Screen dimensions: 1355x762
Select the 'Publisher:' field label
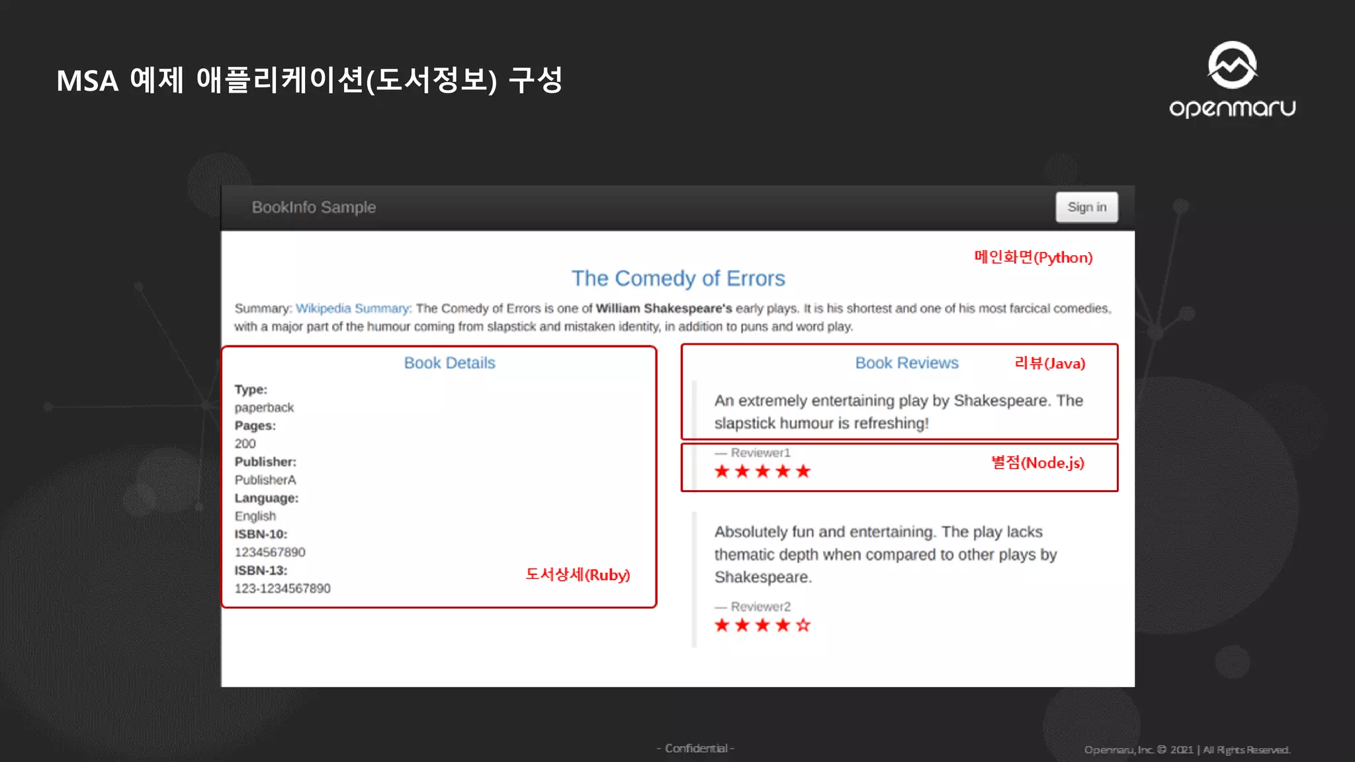[x=265, y=462]
